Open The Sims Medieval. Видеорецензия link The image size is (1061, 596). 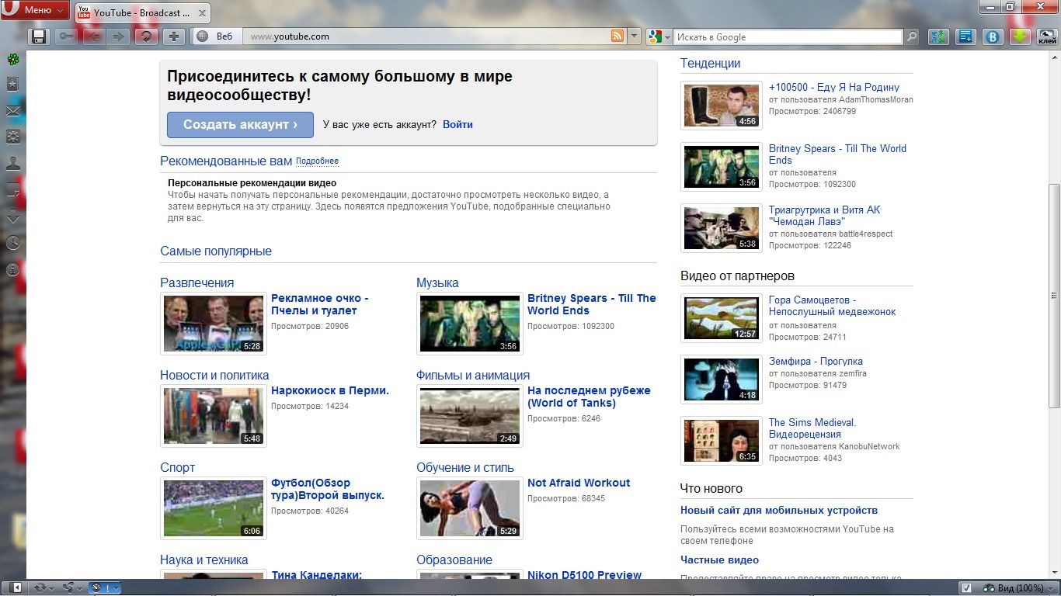point(812,428)
